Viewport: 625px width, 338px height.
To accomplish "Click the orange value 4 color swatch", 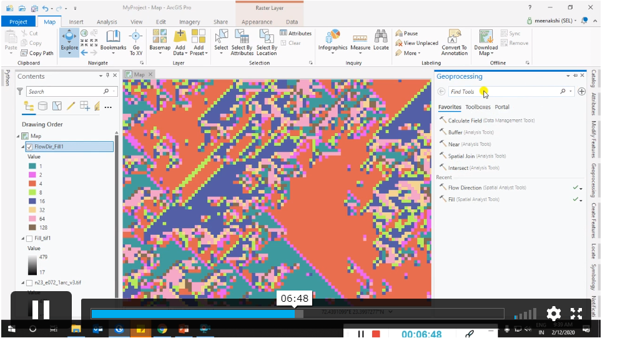I will click(x=32, y=184).
